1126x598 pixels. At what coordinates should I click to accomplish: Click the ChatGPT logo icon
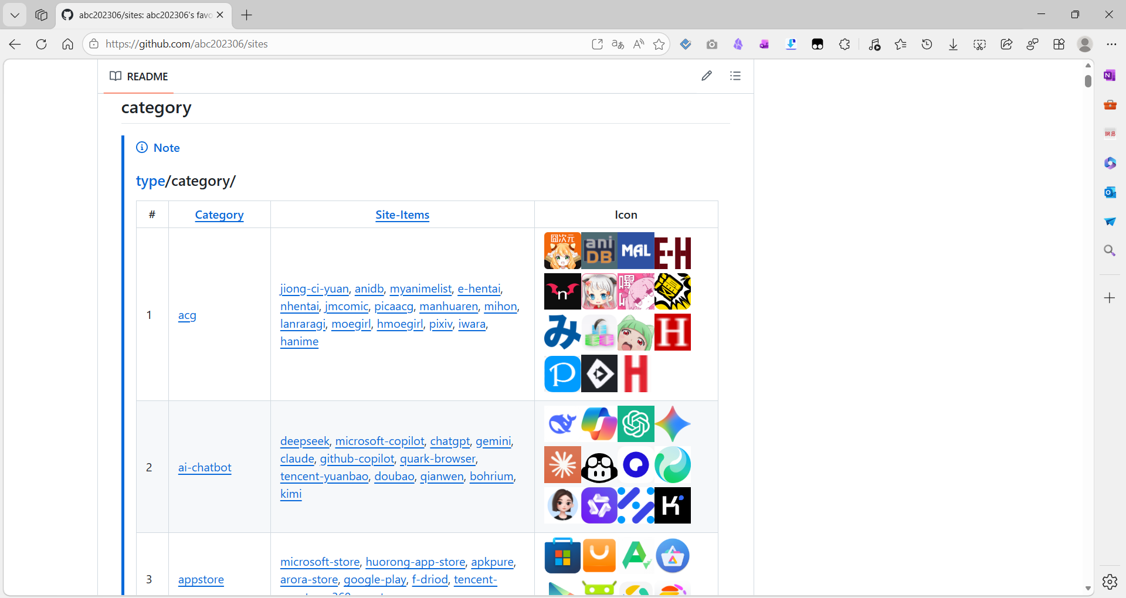(x=636, y=424)
